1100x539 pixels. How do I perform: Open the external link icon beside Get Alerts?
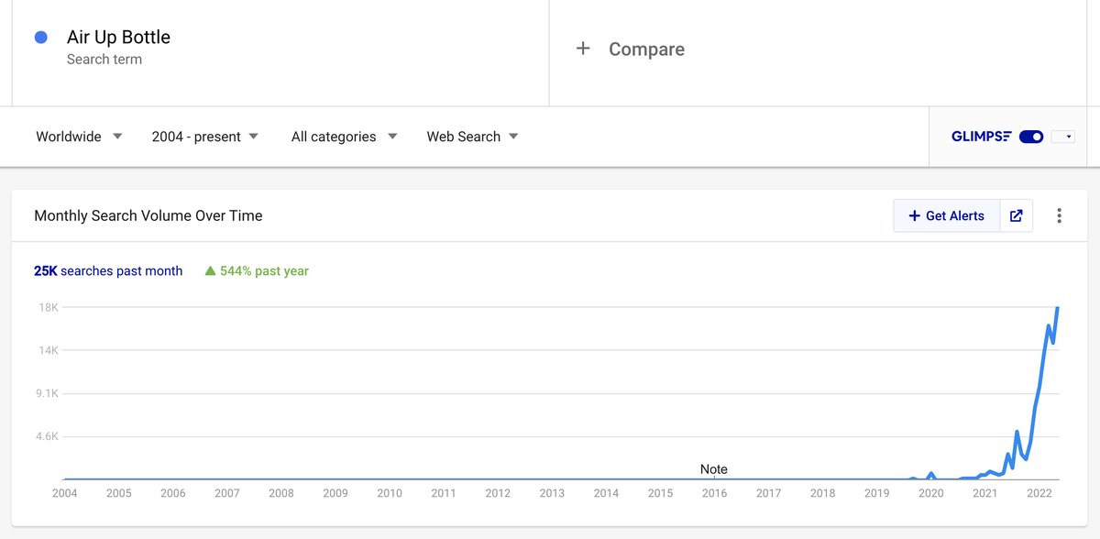click(1016, 215)
